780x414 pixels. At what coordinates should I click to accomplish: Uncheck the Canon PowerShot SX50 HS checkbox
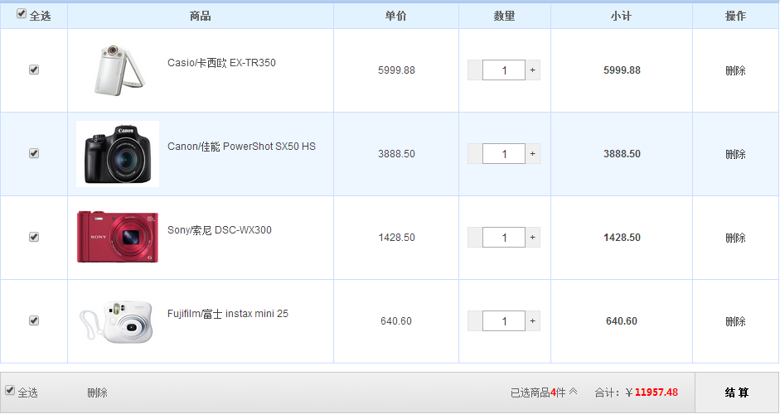34,153
